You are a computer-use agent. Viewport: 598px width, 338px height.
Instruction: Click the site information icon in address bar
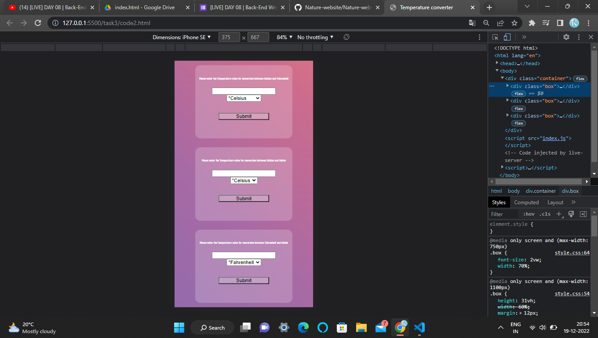[x=55, y=23]
